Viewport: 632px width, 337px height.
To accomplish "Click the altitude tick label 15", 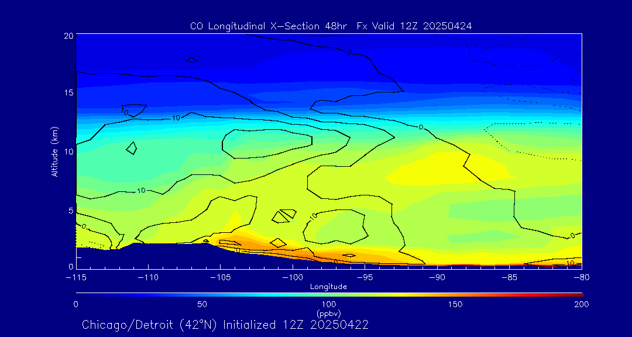I will click(68, 92).
